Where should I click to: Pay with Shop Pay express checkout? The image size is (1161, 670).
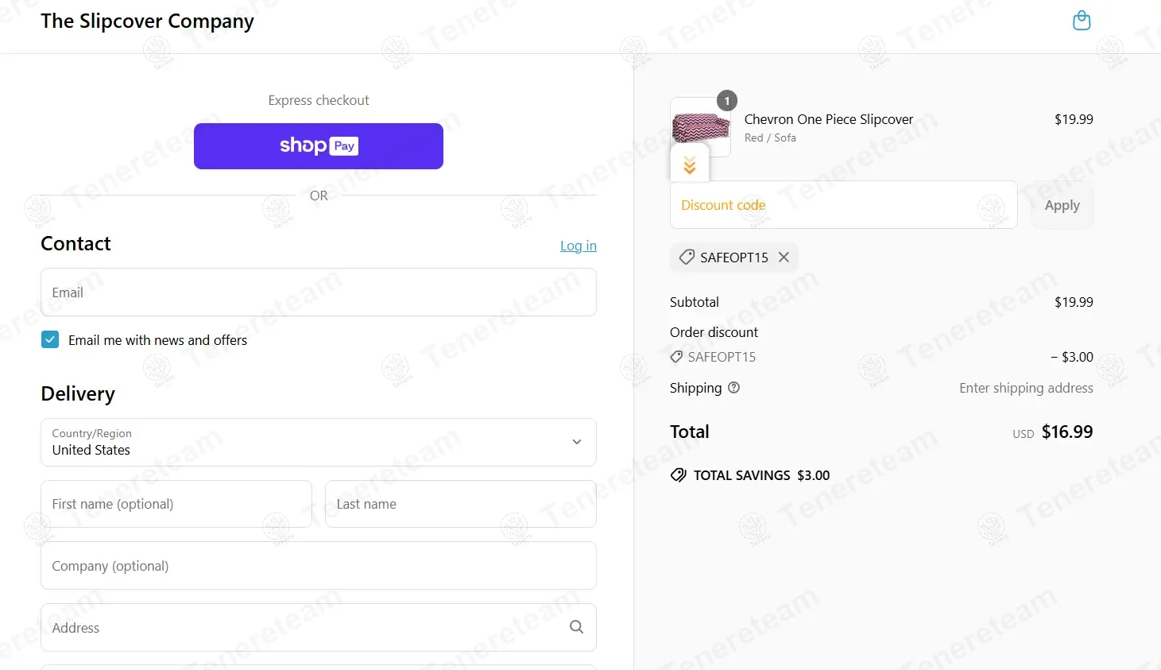click(319, 146)
